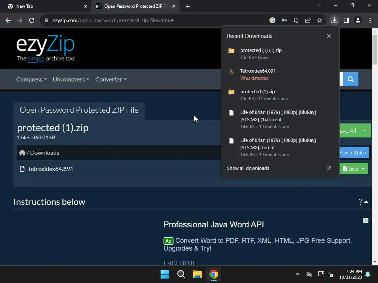Open the clock showing 7:04 PM
The image size is (378, 283).
(351, 274)
